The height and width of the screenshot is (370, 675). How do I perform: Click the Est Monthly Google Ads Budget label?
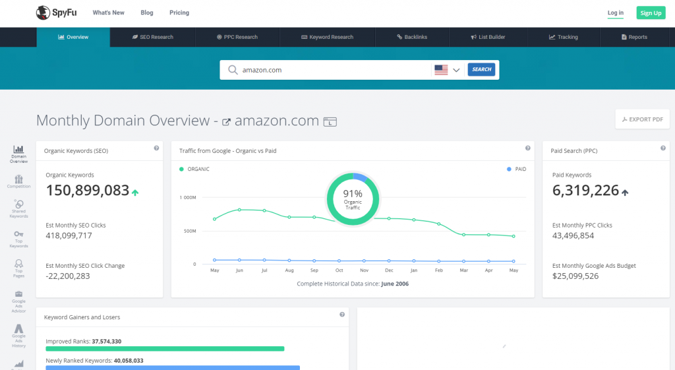[594, 266]
